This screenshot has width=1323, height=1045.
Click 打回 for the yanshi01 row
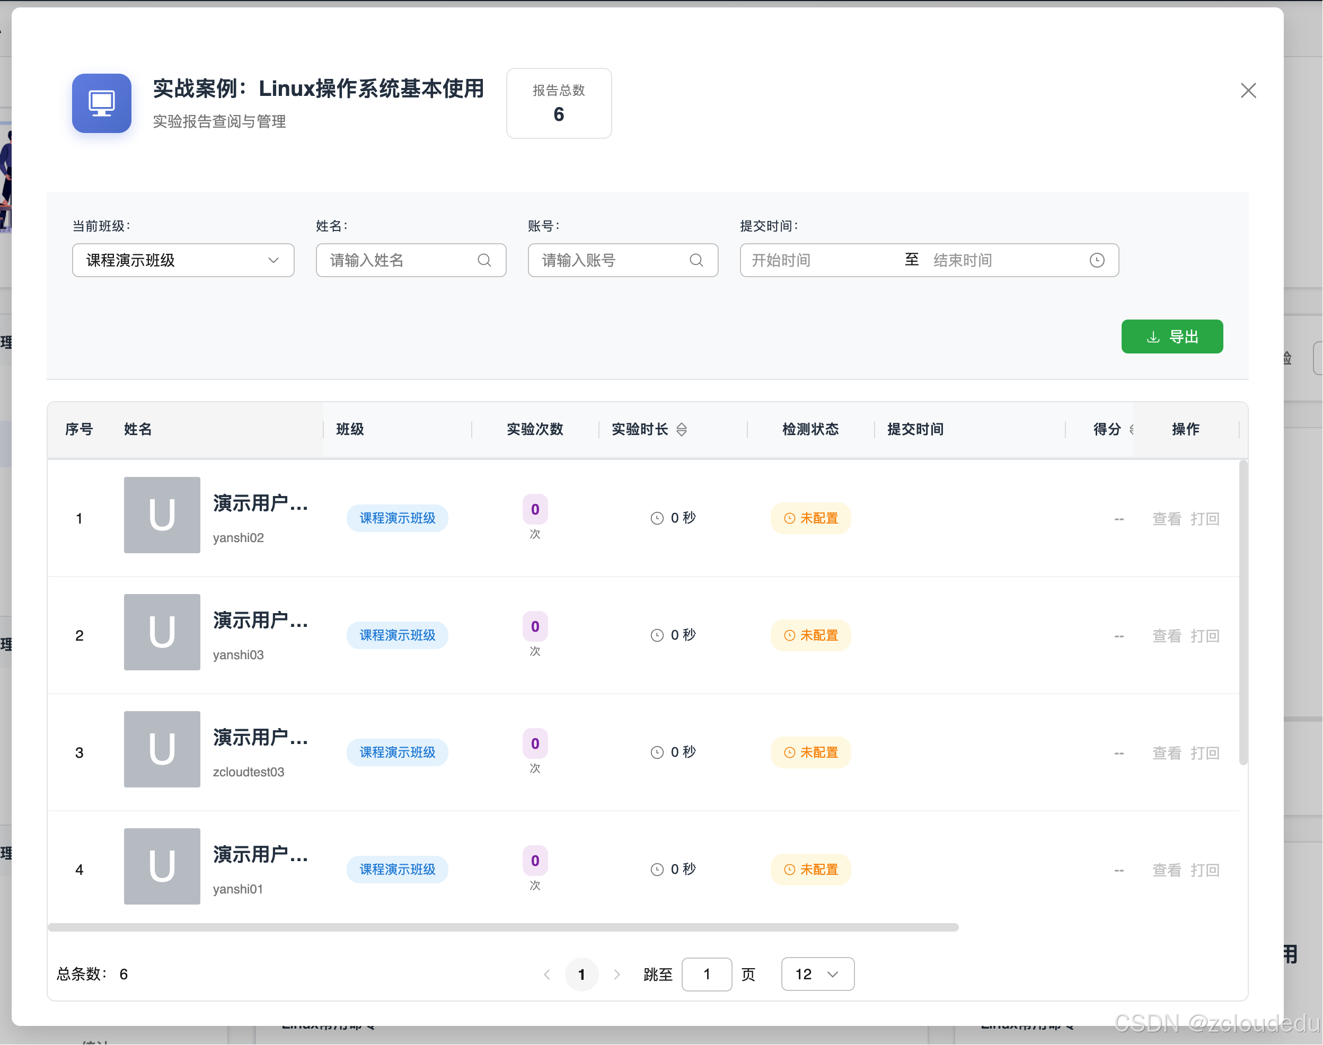click(x=1204, y=870)
